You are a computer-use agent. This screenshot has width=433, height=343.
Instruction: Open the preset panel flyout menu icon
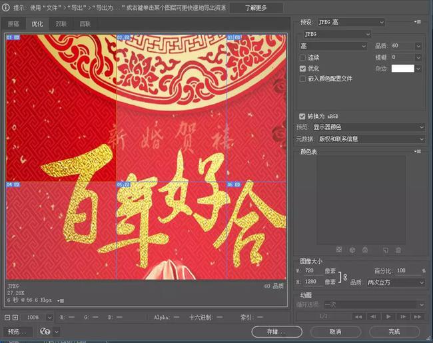tap(418, 21)
